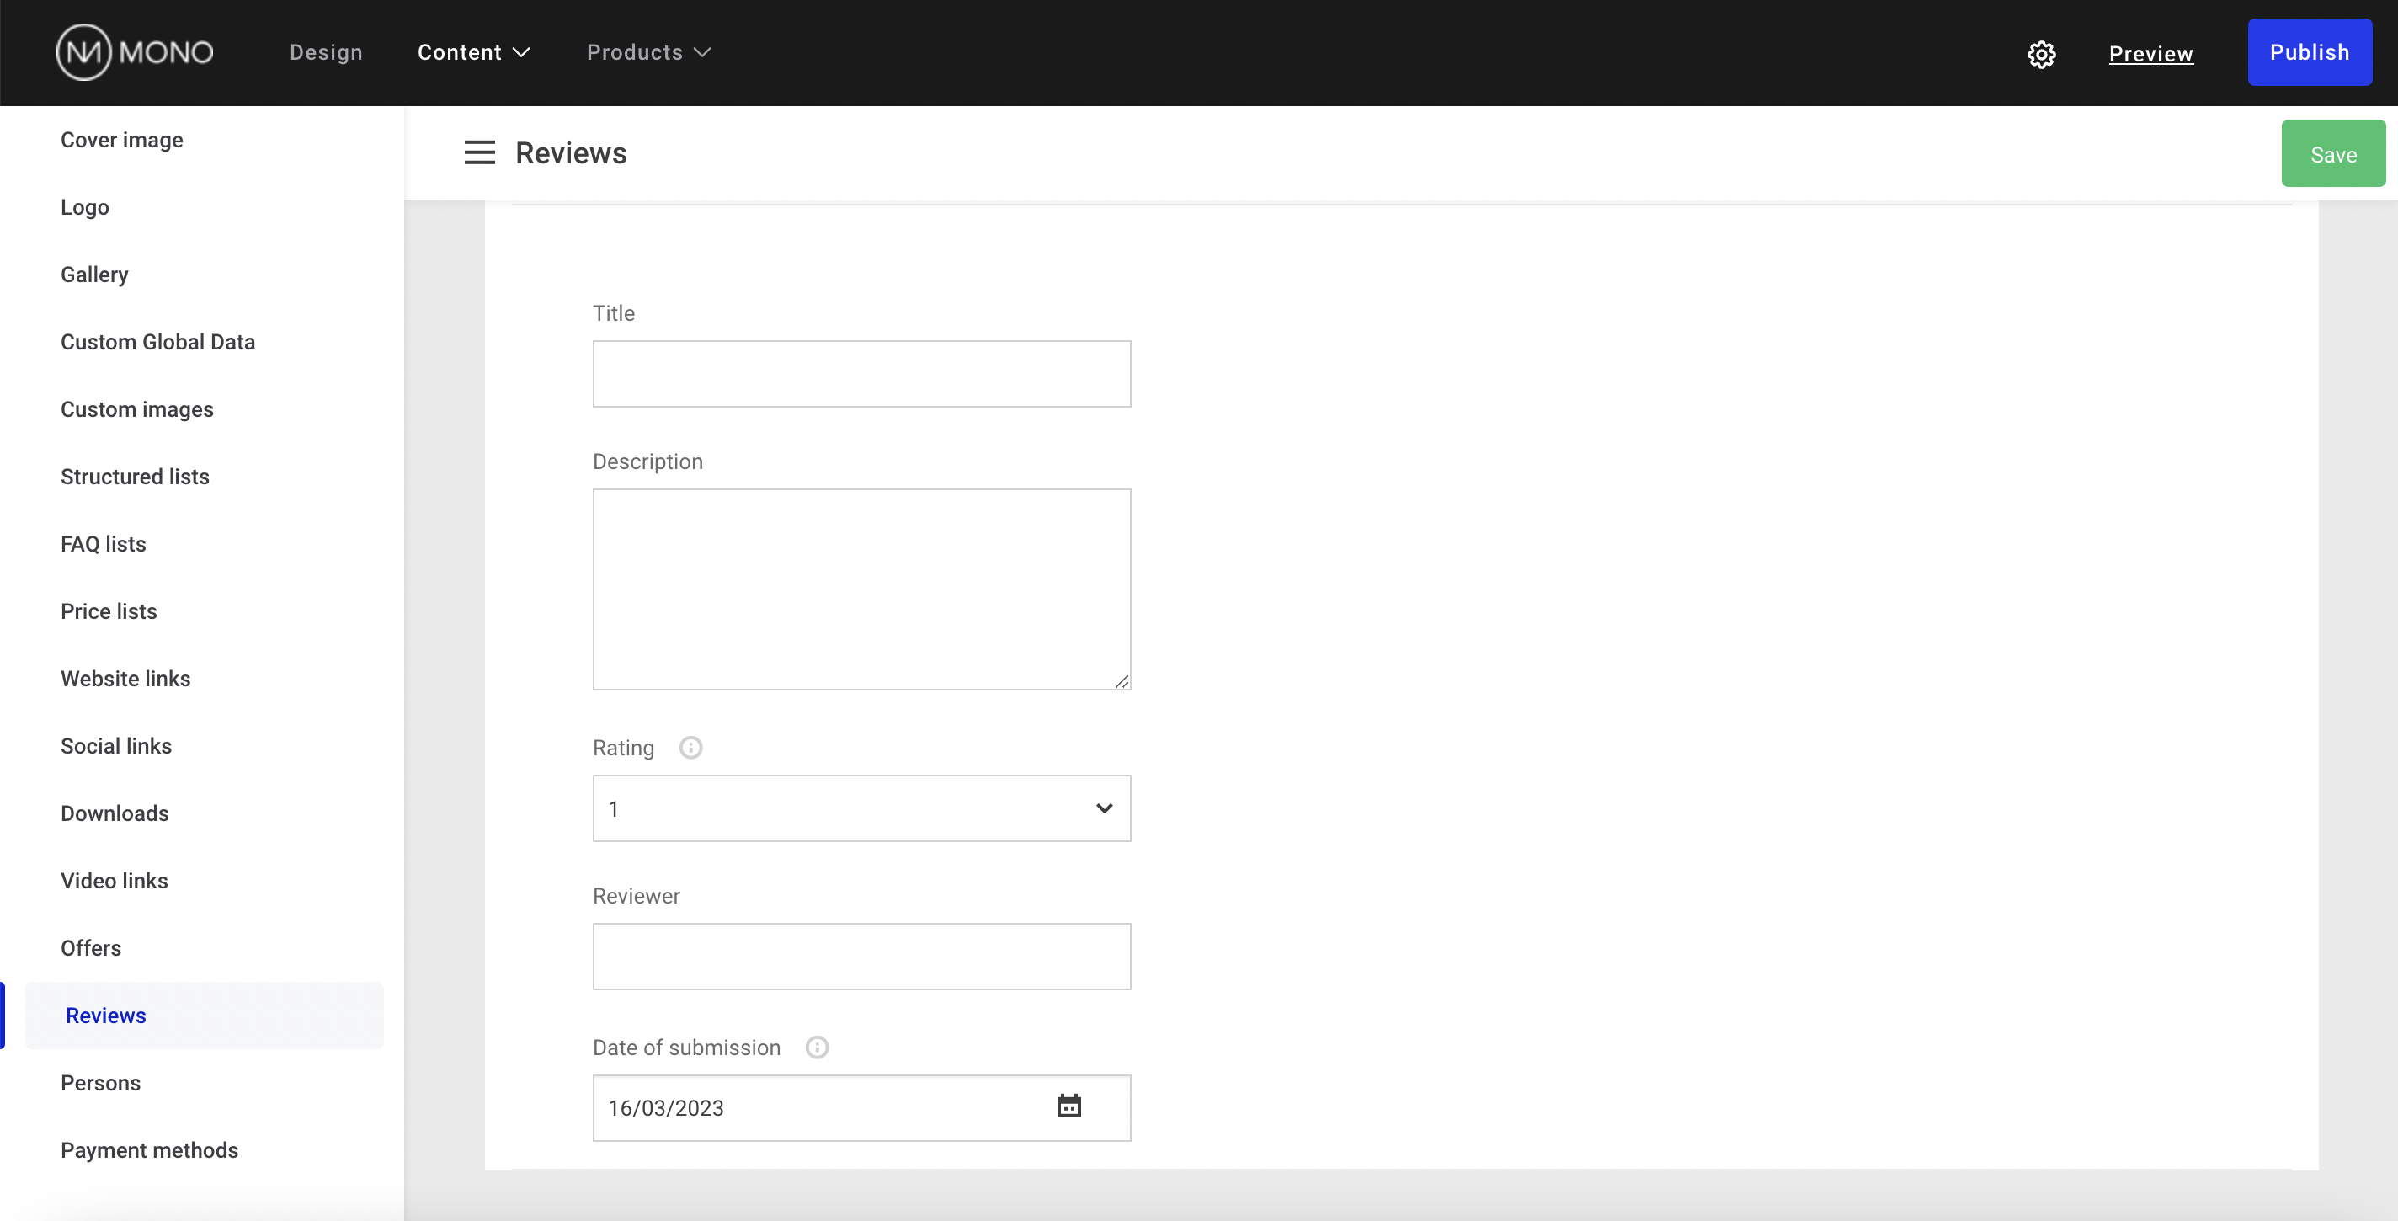The width and height of the screenshot is (2398, 1221).
Task: Click the Rating info icon
Action: pos(690,747)
